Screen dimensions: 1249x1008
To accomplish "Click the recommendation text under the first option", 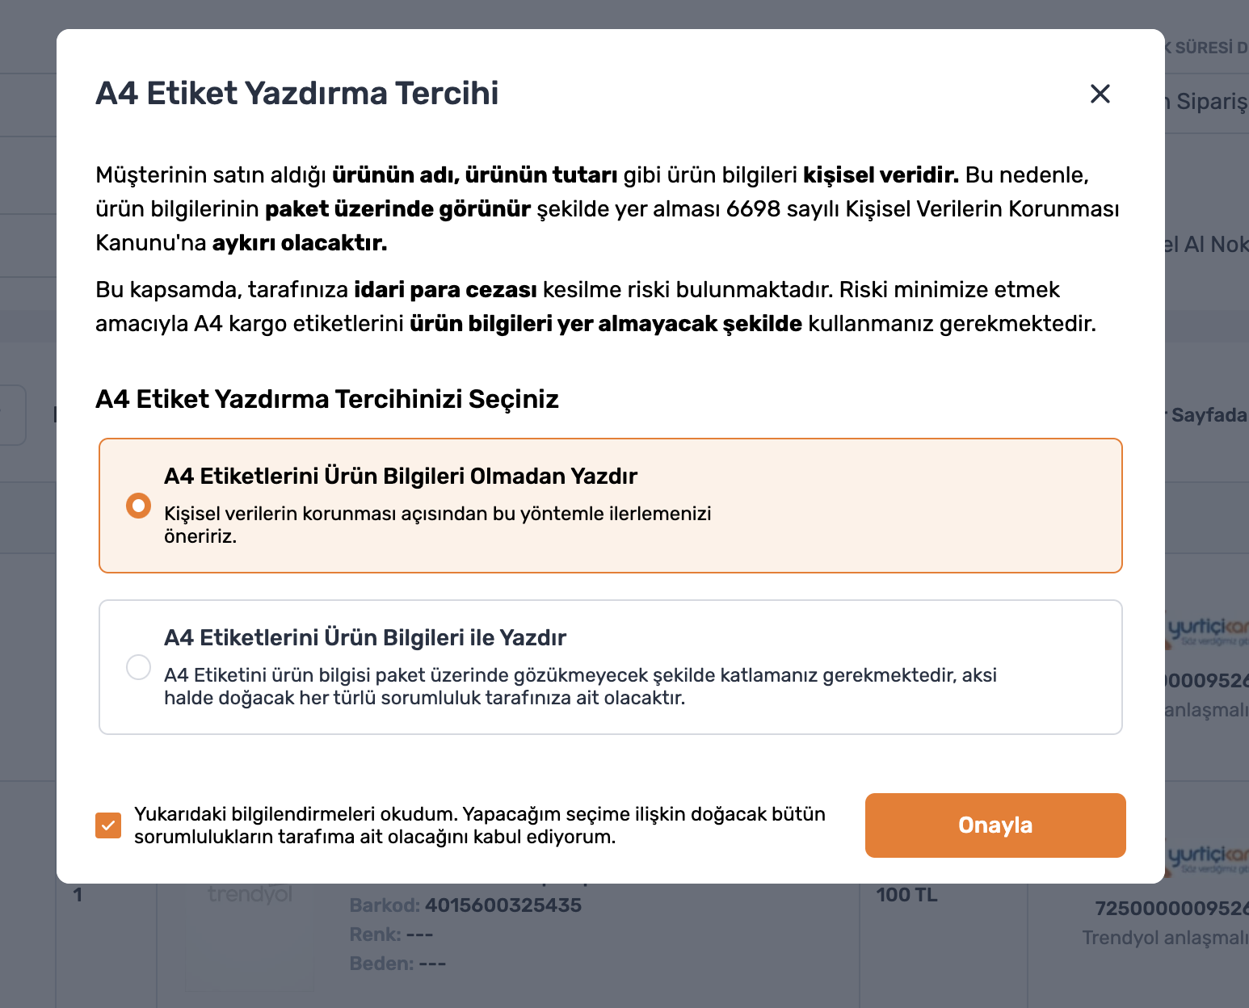I will 438,525.
